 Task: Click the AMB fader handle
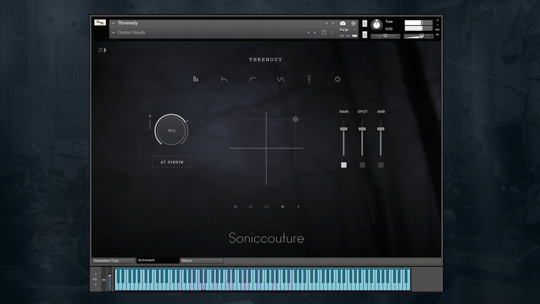(381, 129)
